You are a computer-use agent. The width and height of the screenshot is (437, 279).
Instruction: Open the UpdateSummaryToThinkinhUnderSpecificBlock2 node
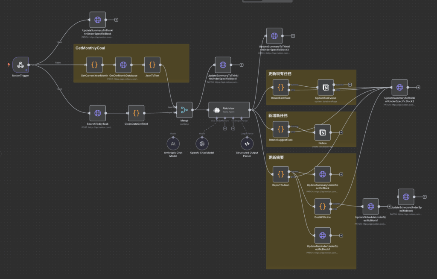click(399, 88)
